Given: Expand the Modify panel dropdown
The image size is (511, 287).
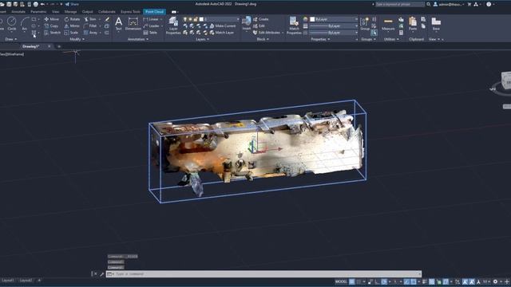Looking at the screenshot, I should [x=77, y=39].
